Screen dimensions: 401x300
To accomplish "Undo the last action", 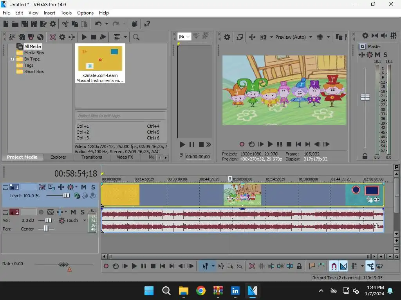I will 98,24.
